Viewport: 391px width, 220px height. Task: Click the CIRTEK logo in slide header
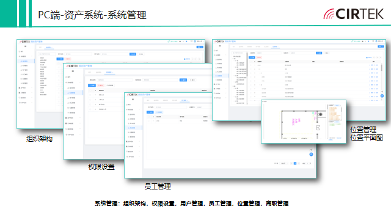tap(353, 14)
